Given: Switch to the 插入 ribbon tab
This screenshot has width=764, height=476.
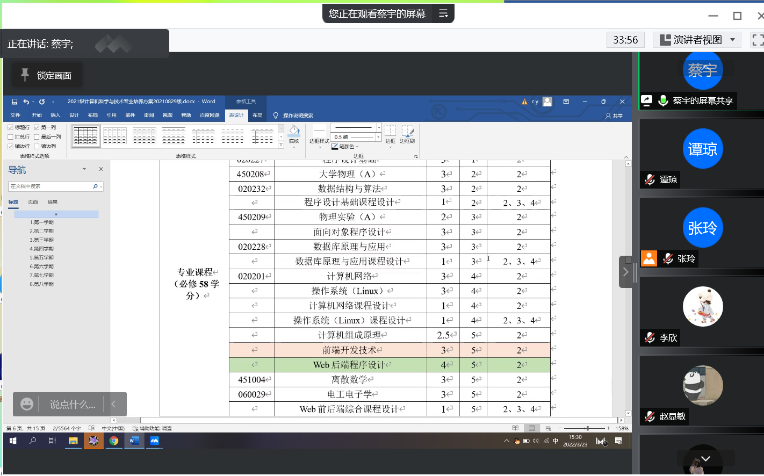Looking at the screenshot, I should click(55, 115).
